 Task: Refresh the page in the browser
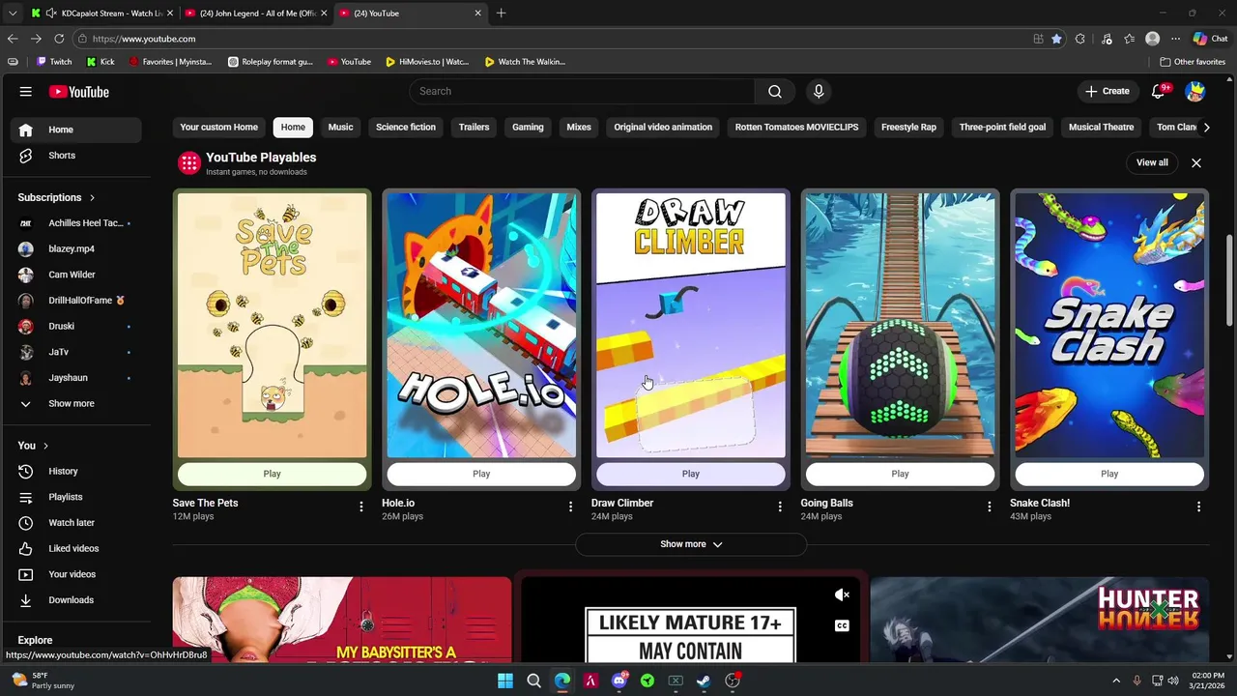[x=59, y=39]
